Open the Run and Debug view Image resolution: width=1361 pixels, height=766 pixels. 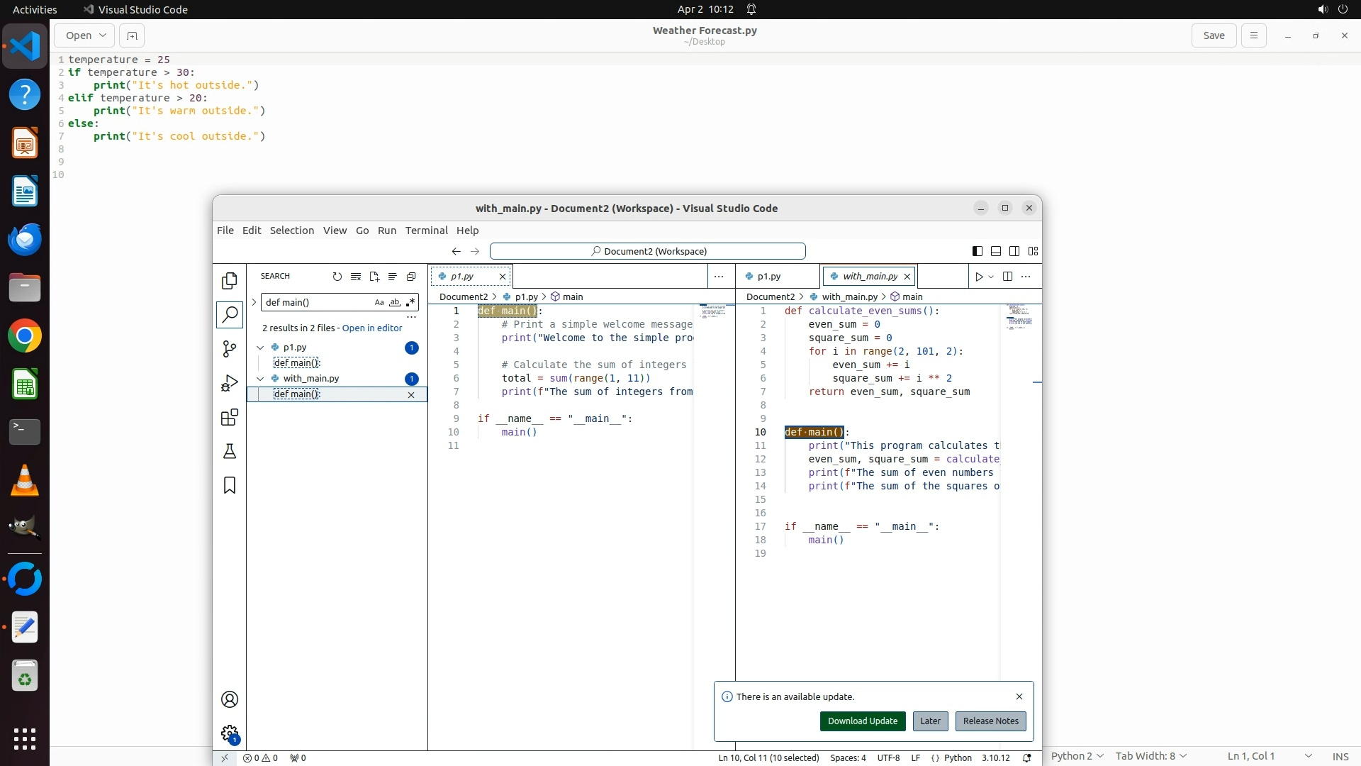tap(230, 384)
